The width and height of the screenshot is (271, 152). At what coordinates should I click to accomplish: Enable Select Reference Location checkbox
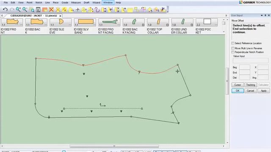click(x=233, y=43)
